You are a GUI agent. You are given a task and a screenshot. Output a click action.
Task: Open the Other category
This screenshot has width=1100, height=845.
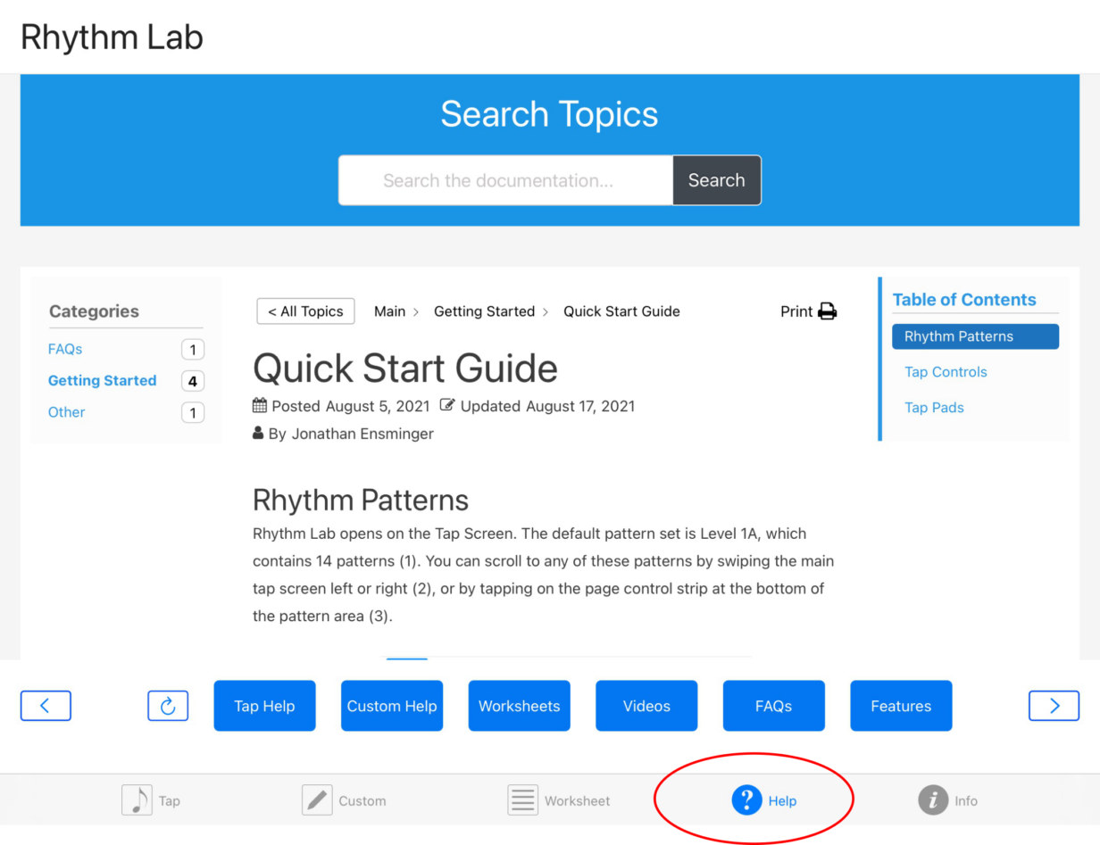coord(66,412)
